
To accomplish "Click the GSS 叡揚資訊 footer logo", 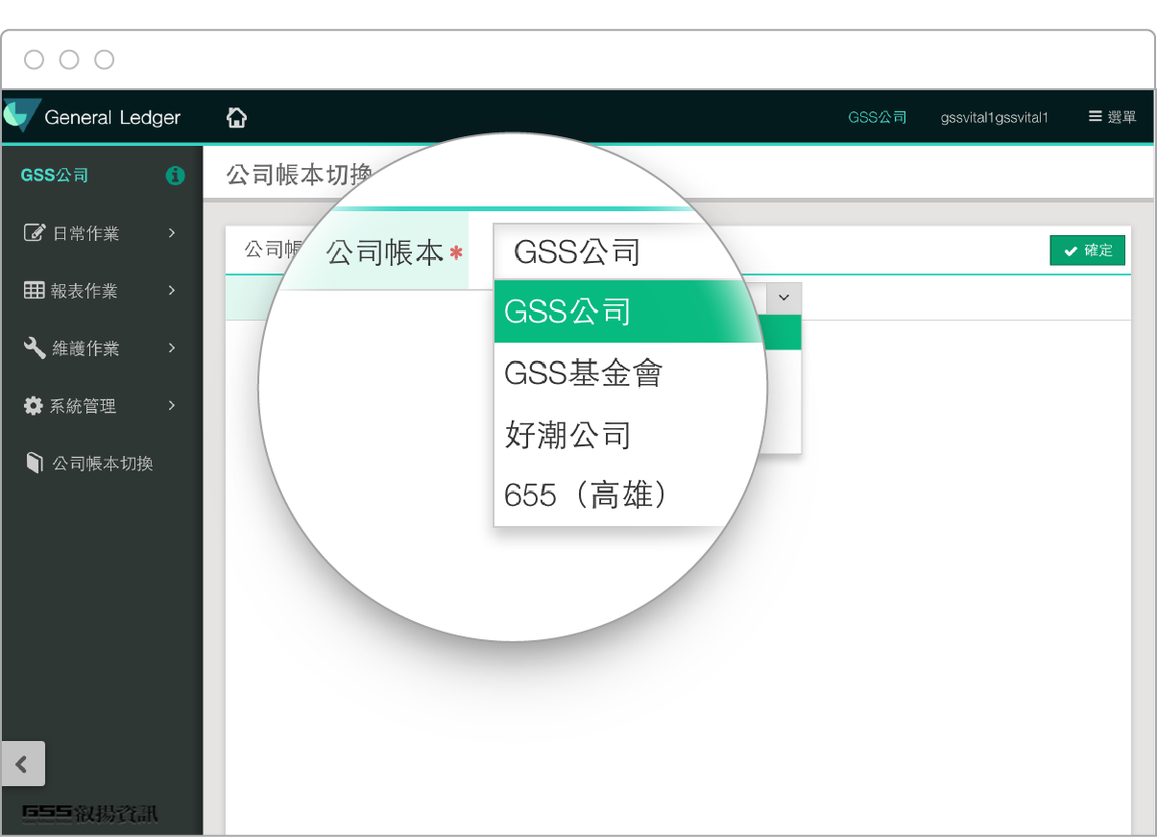I will pyautogui.click(x=90, y=814).
